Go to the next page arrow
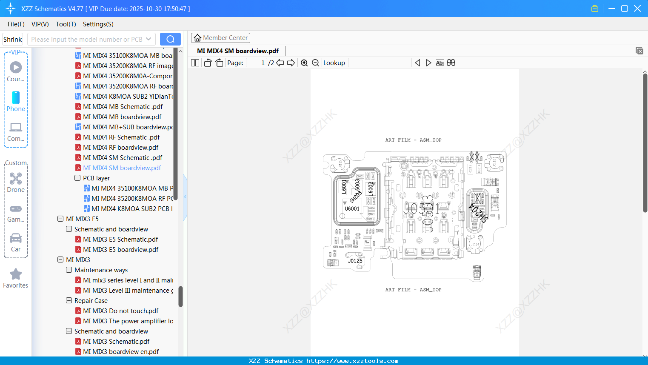648x365 pixels. [x=291, y=63]
